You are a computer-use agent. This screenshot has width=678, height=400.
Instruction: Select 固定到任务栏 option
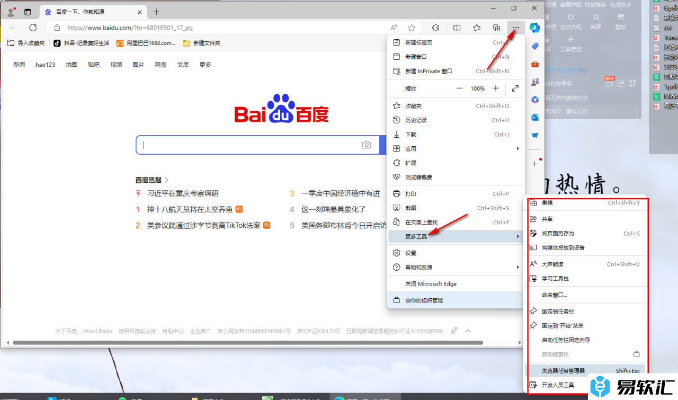pos(585,312)
